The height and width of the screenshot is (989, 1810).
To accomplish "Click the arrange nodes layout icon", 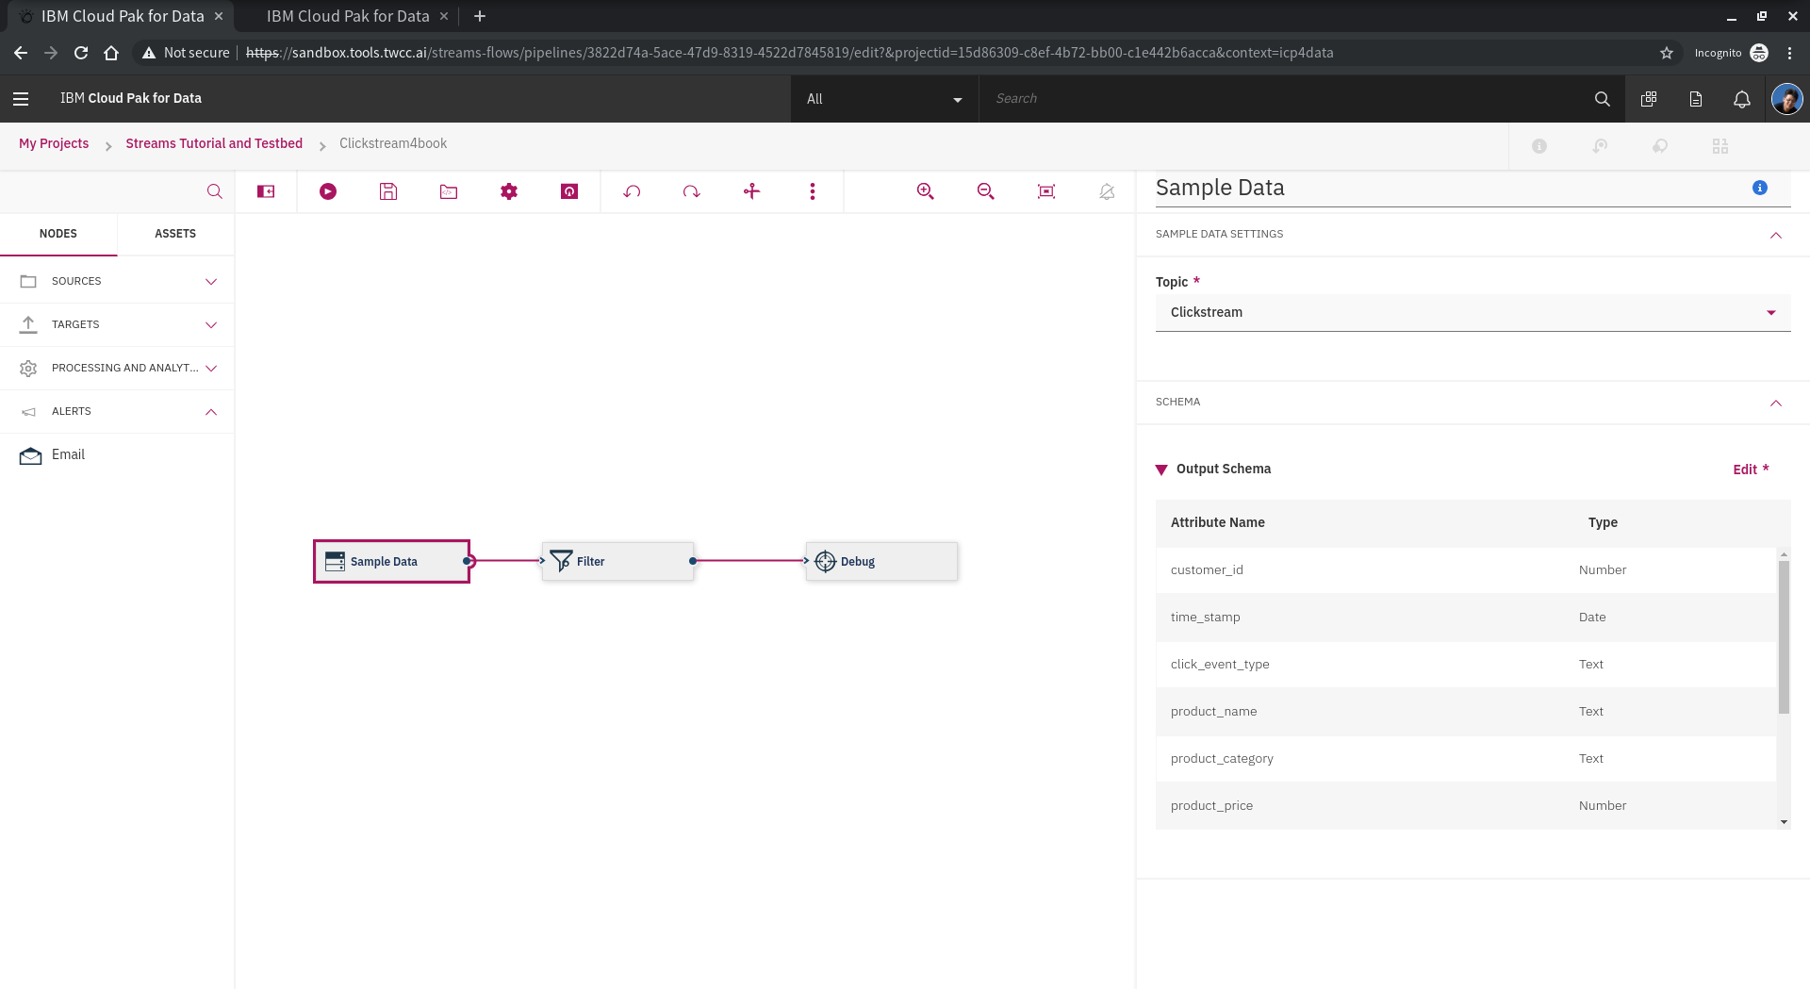I will point(751,191).
